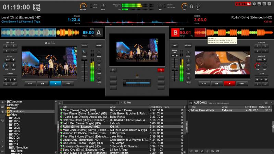Click the Master volume knob
This screenshot has height=154, width=274.
point(83,6)
